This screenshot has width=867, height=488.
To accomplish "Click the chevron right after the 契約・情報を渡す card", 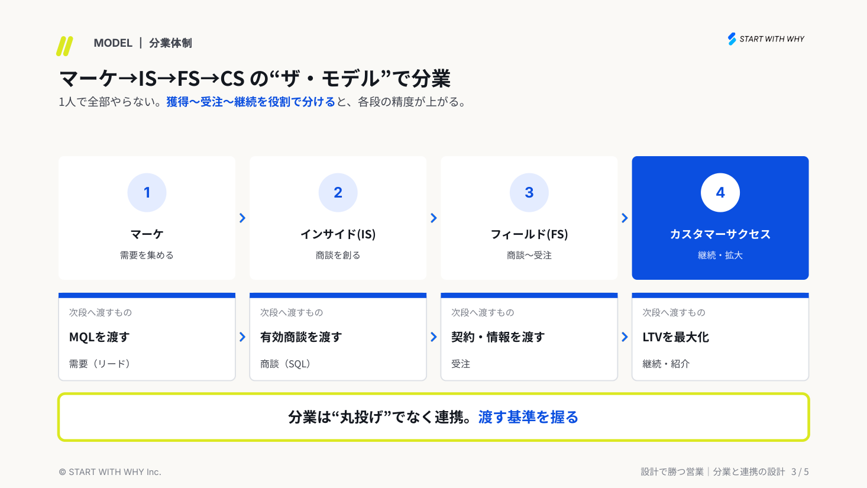I will (x=625, y=337).
